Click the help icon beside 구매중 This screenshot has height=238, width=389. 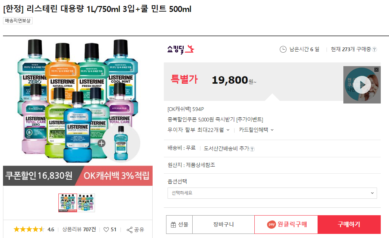pyautogui.click(x=375, y=49)
